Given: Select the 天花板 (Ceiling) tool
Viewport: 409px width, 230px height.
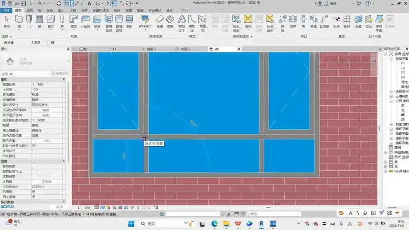Looking at the screenshot, I should tap(85, 21).
